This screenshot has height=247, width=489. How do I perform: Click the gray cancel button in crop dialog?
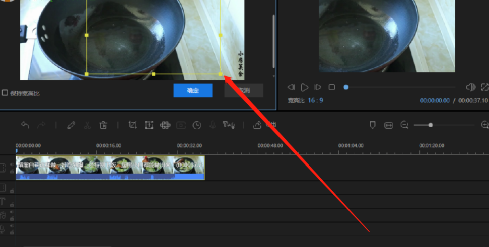244,91
